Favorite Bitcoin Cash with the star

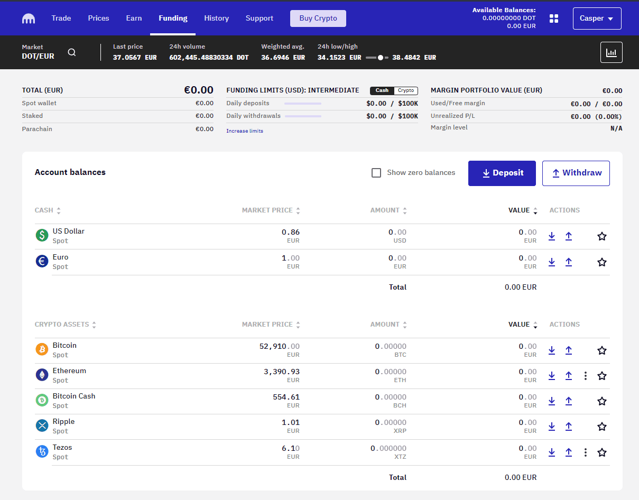pos(601,401)
